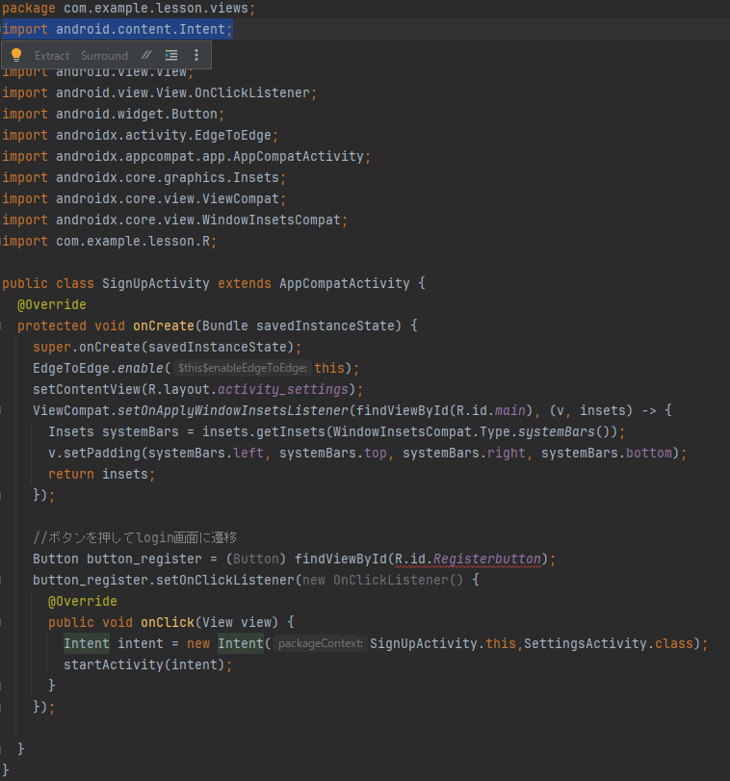Screen dimensions: 730x781
Task: Click 'extends' keyword in class declaration
Action: (245, 283)
